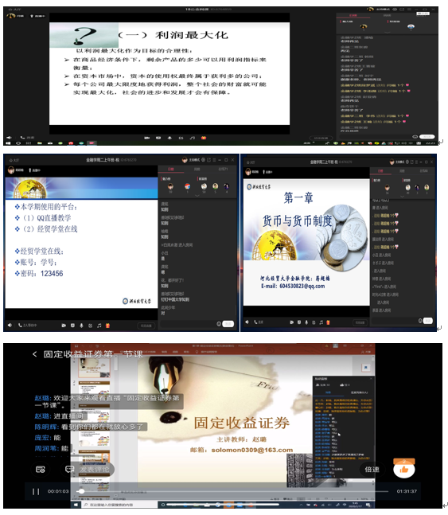Pause the 固定收益证券 lesson video

point(36,491)
